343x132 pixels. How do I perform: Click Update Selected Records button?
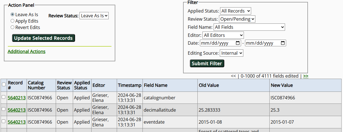pyautogui.click(x=43, y=38)
